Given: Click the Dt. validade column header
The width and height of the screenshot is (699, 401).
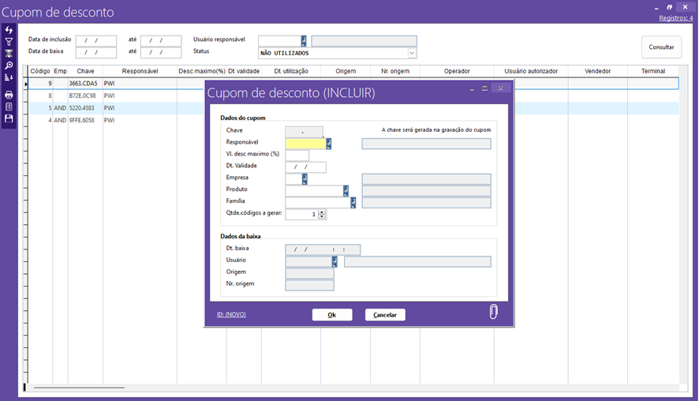Looking at the screenshot, I should coord(244,71).
